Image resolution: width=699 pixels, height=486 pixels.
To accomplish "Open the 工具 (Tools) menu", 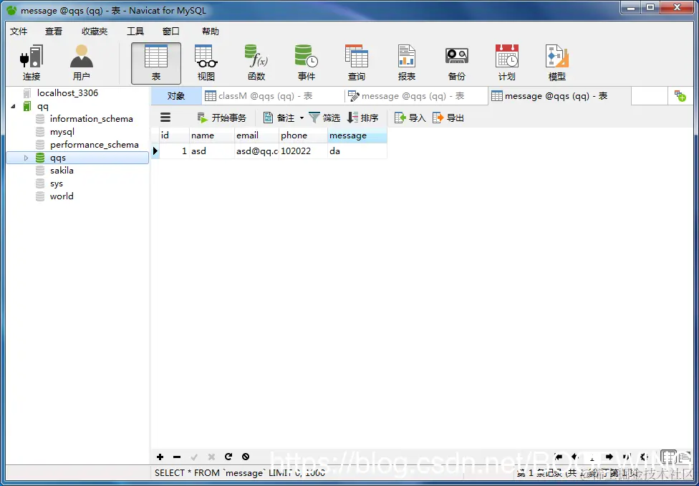I will pyautogui.click(x=135, y=32).
